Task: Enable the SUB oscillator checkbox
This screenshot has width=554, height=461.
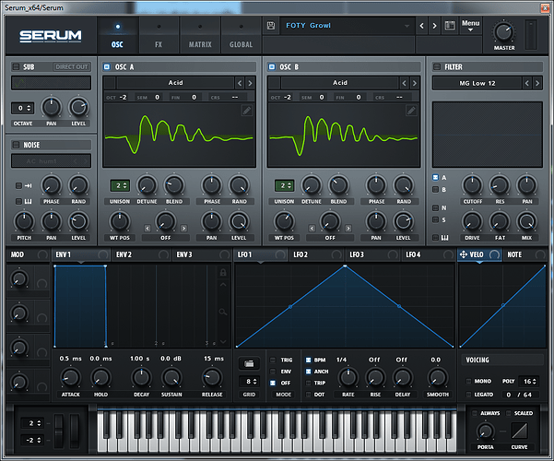Action: pos(16,66)
